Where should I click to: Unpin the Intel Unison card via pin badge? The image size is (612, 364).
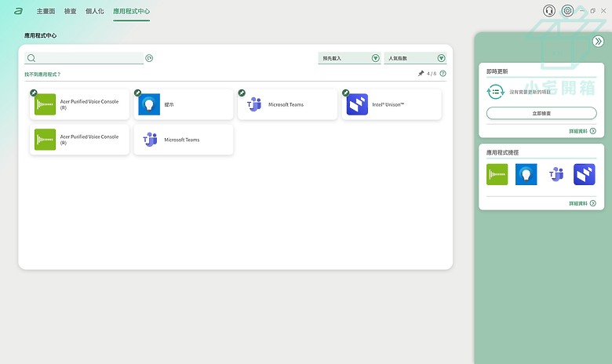coord(345,93)
